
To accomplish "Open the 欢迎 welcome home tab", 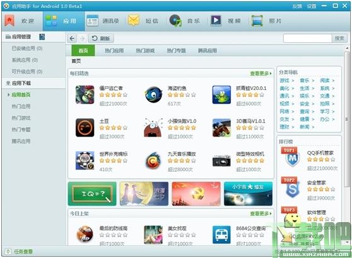I will point(22,21).
